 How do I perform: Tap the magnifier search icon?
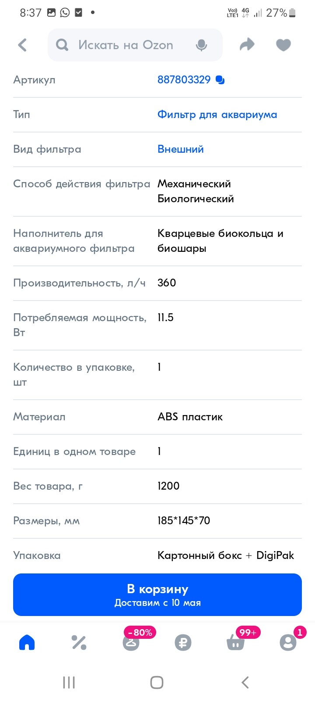pos(62,45)
